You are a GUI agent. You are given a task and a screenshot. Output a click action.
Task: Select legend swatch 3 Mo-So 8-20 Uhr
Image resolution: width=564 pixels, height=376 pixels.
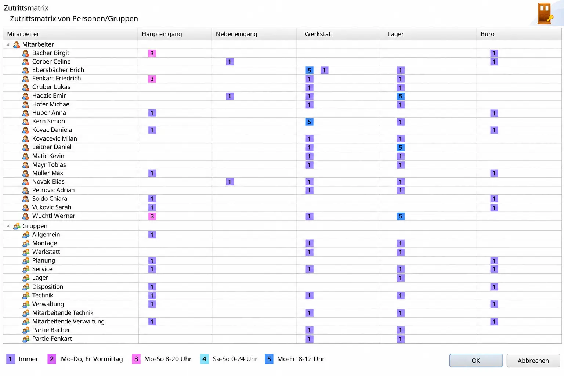point(136,359)
